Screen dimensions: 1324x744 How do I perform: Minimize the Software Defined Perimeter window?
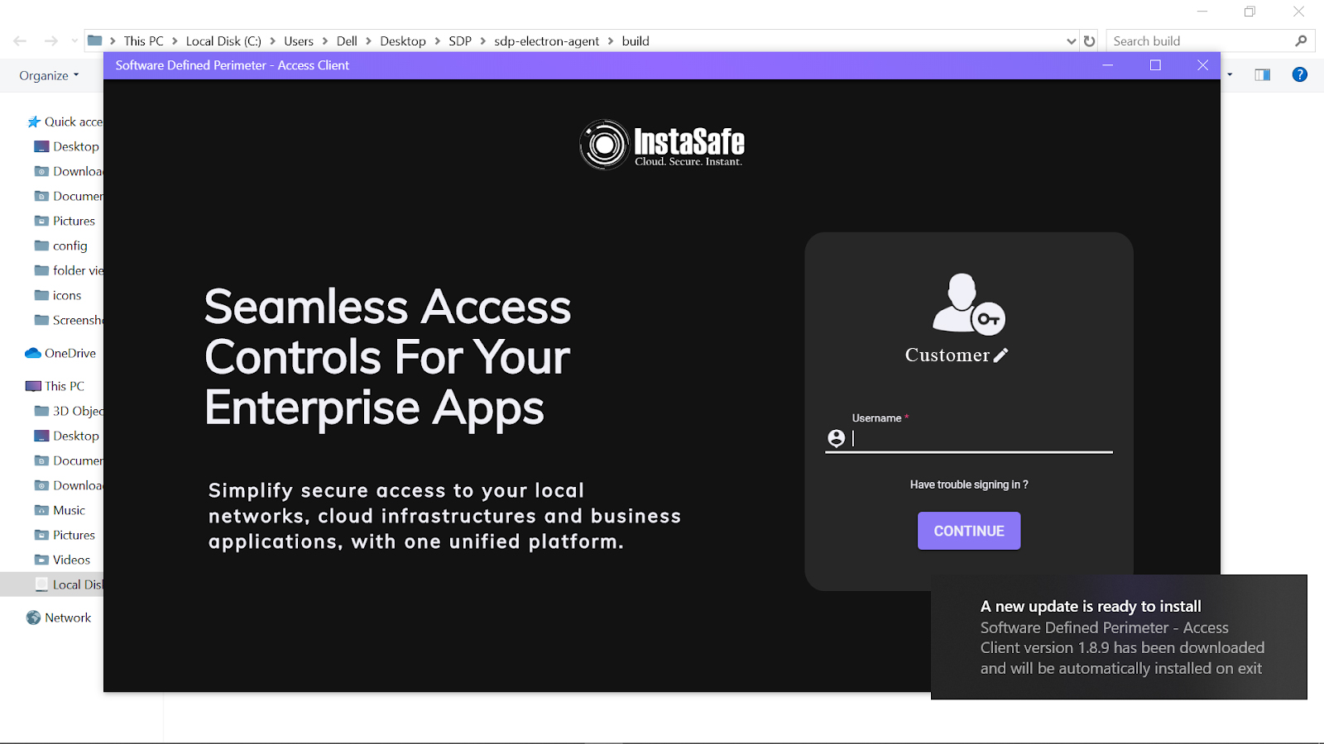(1107, 65)
